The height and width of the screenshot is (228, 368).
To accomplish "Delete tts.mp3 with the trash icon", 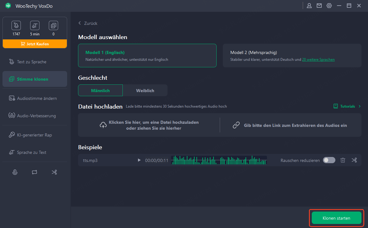I will click(x=343, y=160).
